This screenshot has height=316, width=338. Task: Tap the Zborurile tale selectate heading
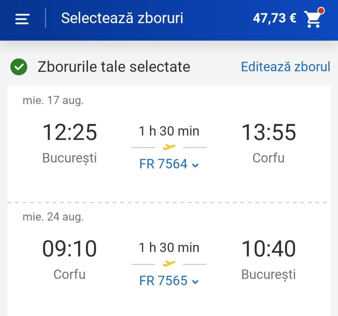(114, 67)
